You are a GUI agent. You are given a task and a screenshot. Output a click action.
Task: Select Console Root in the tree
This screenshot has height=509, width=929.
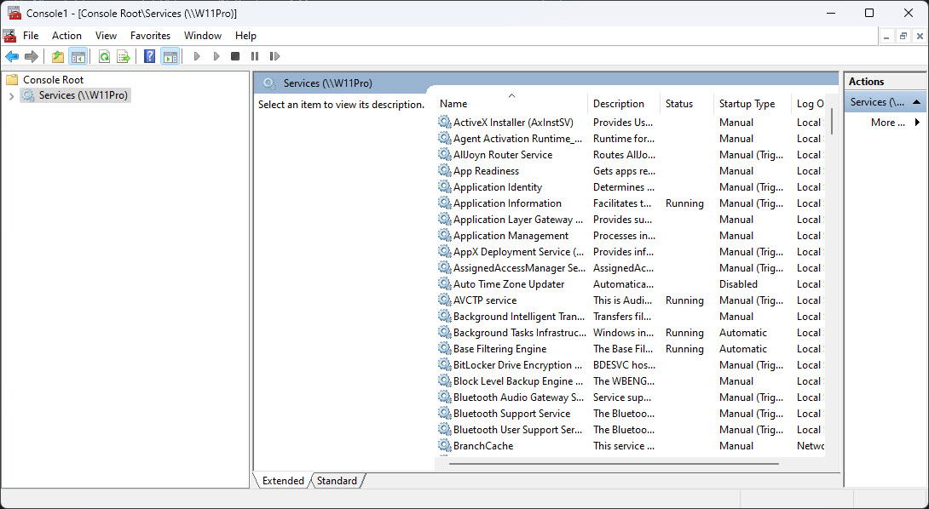click(x=54, y=80)
